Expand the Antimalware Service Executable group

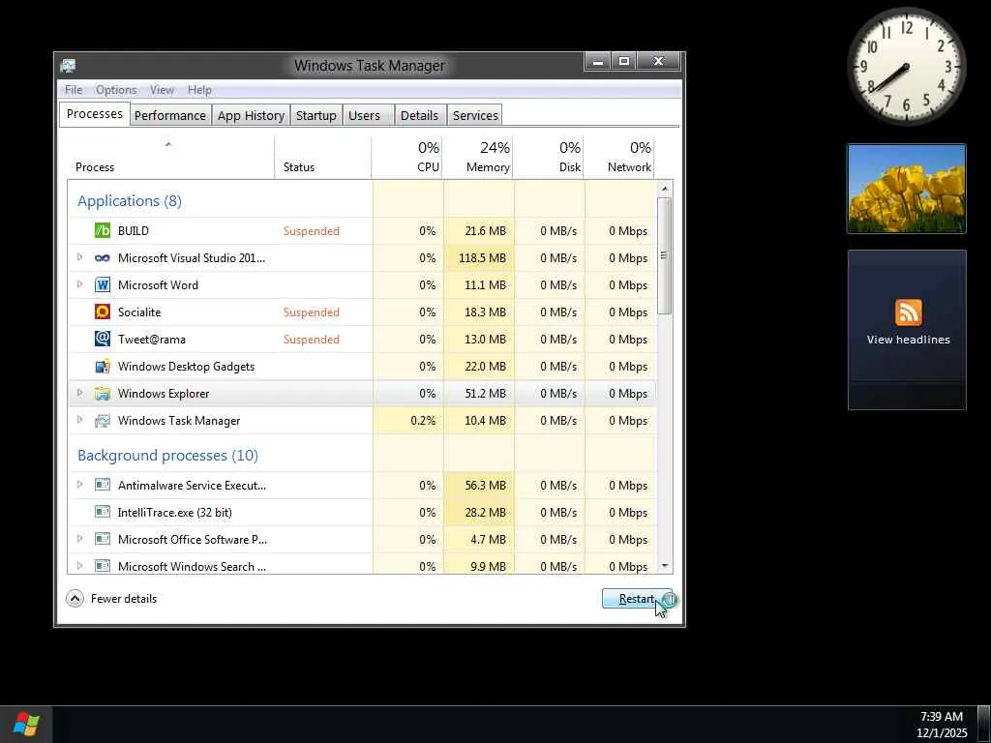[x=79, y=485]
